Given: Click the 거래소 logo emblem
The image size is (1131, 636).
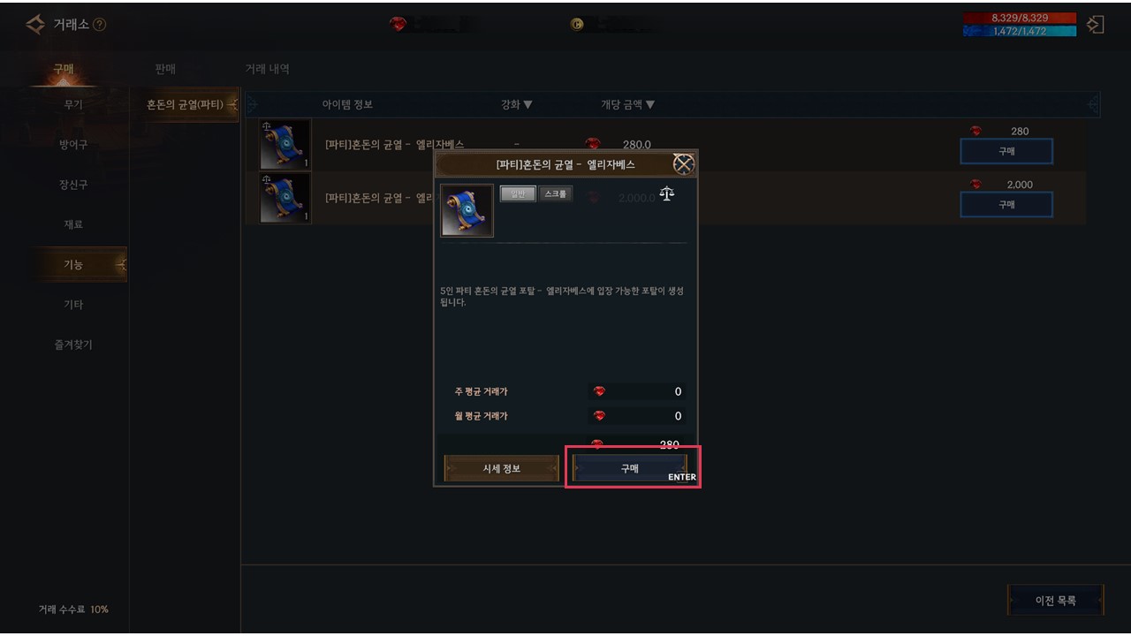Looking at the screenshot, I should tap(35, 25).
